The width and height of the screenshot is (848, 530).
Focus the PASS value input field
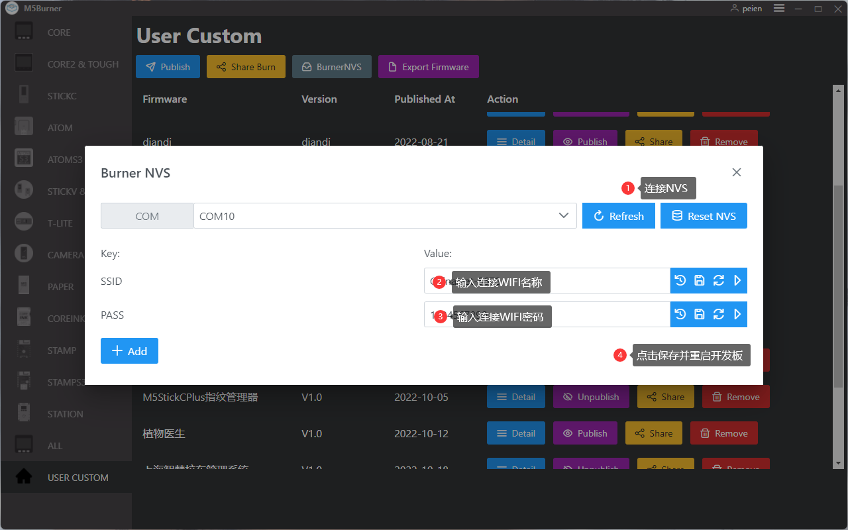point(547,314)
